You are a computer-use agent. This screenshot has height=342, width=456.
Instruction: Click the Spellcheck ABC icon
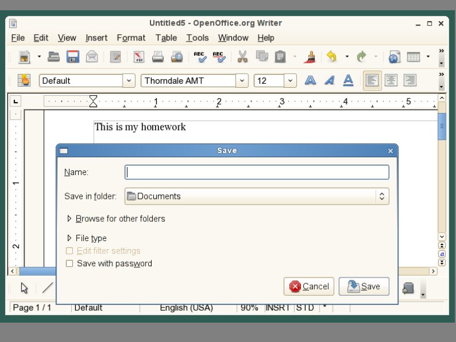pos(200,56)
